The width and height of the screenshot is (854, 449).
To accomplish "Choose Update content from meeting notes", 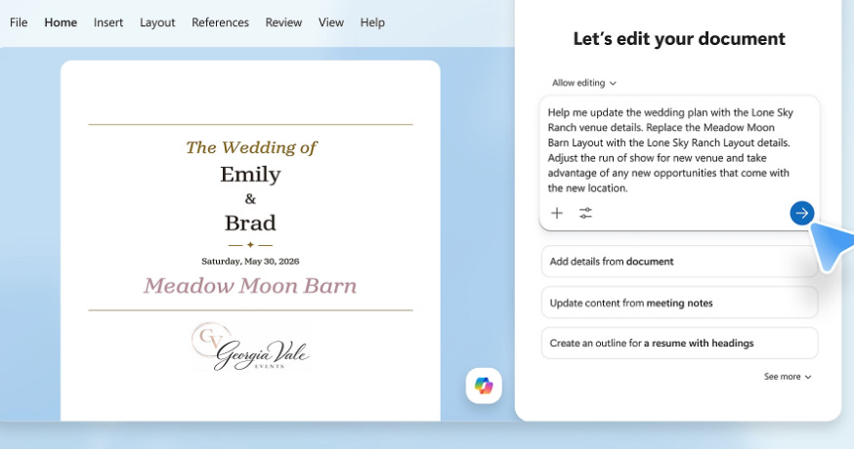I will pos(680,304).
